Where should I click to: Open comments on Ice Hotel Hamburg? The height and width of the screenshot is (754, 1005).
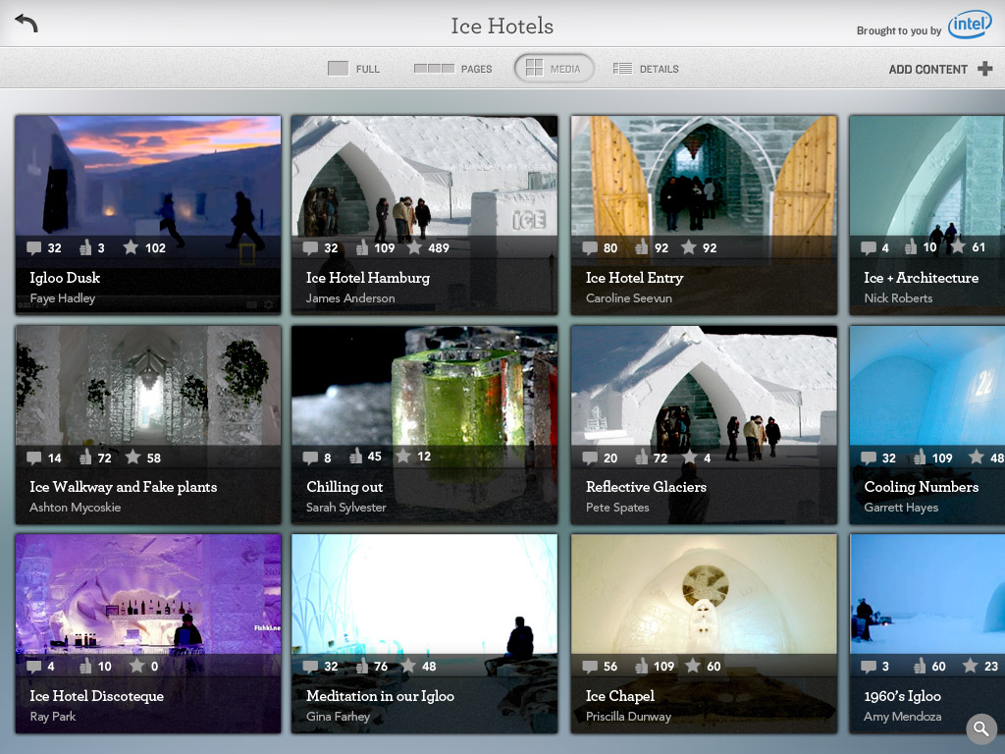click(x=310, y=247)
